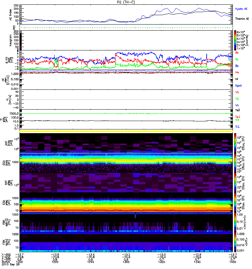Click the FBK scm1 nT color bar

tap(235, 242)
